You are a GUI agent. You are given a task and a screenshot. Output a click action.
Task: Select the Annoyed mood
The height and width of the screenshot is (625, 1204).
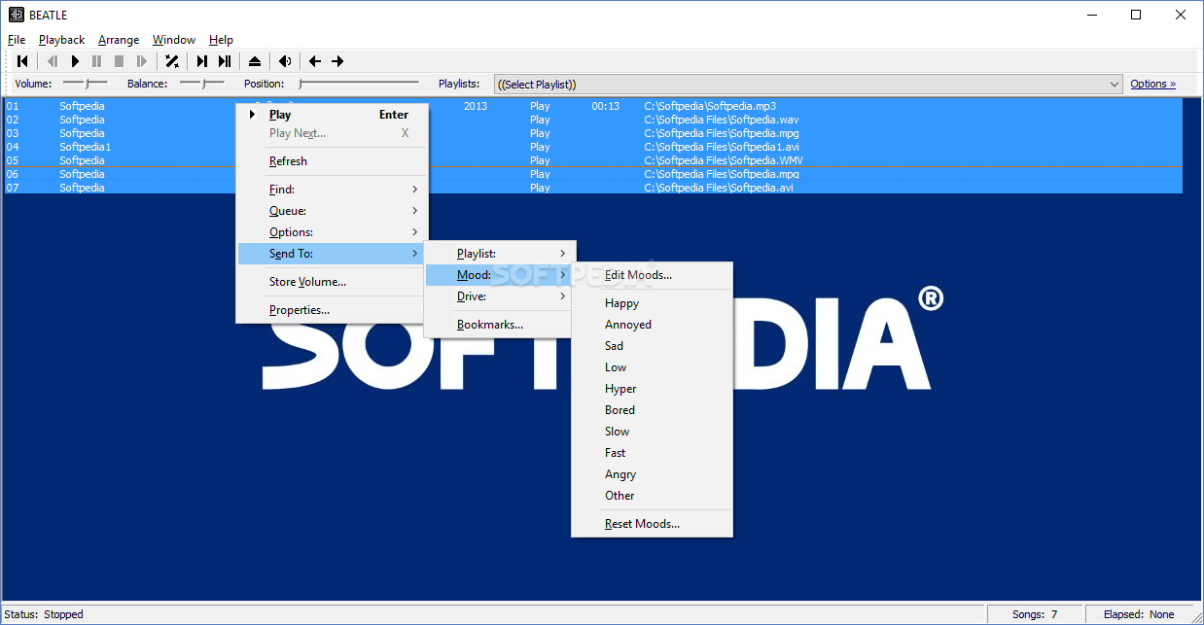point(652,325)
